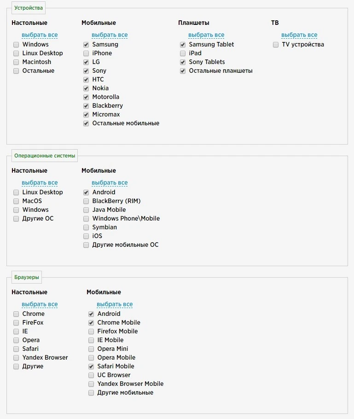Screen dimensions: 354x419
Task: Uncheck the Samsung mobile device checkbox
Action: pos(86,45)
